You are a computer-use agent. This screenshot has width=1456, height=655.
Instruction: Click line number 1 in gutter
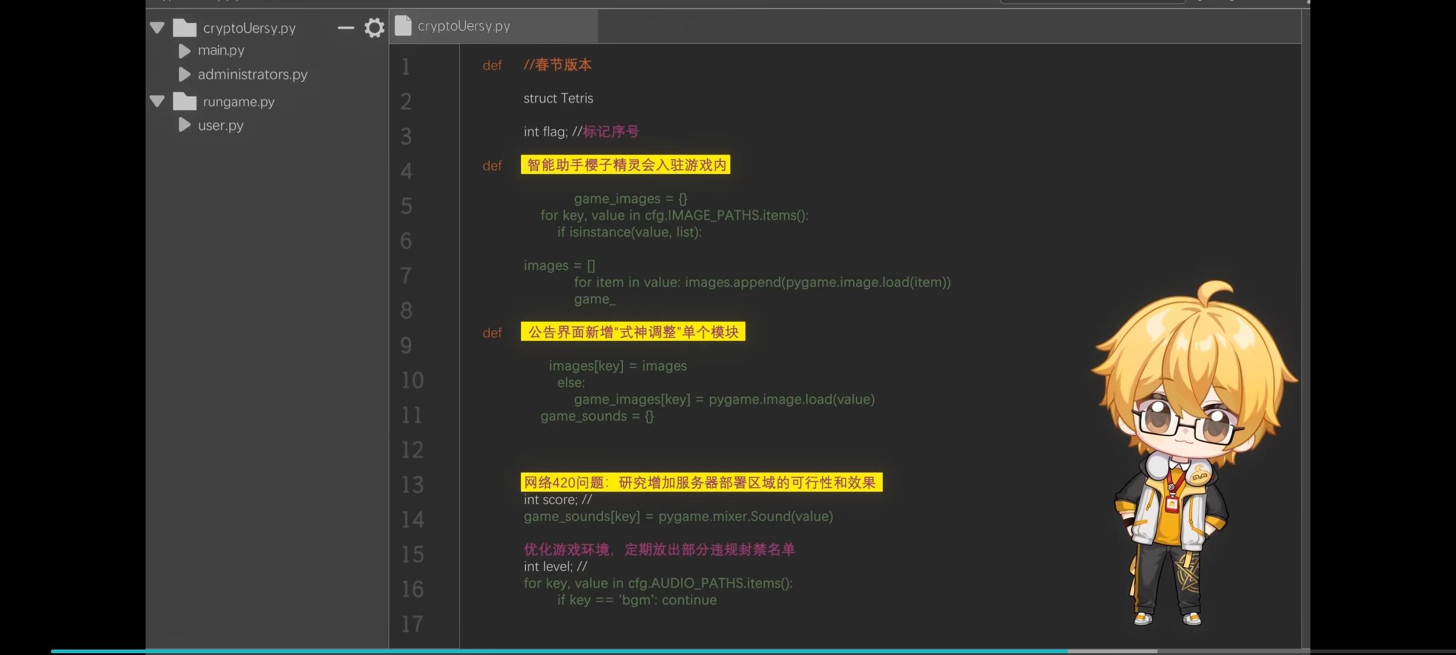point(406,66)
